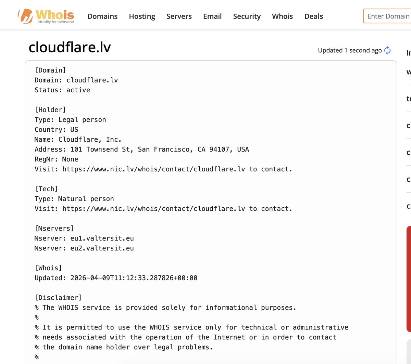The image size is (411, 364).
Task: Click the Tech section nic.lv contact URL
Action: (154, 209)
